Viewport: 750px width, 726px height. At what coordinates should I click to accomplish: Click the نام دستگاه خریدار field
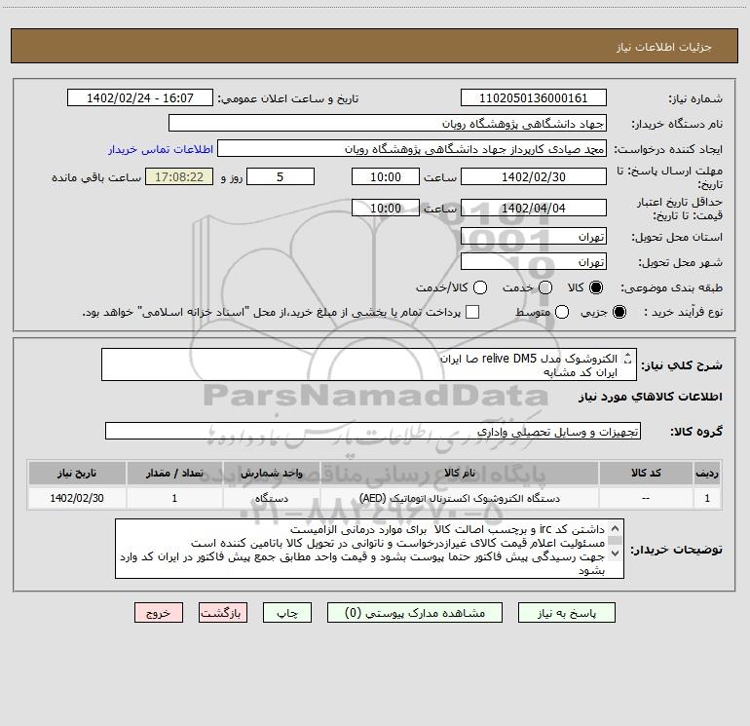click(388, 124)
